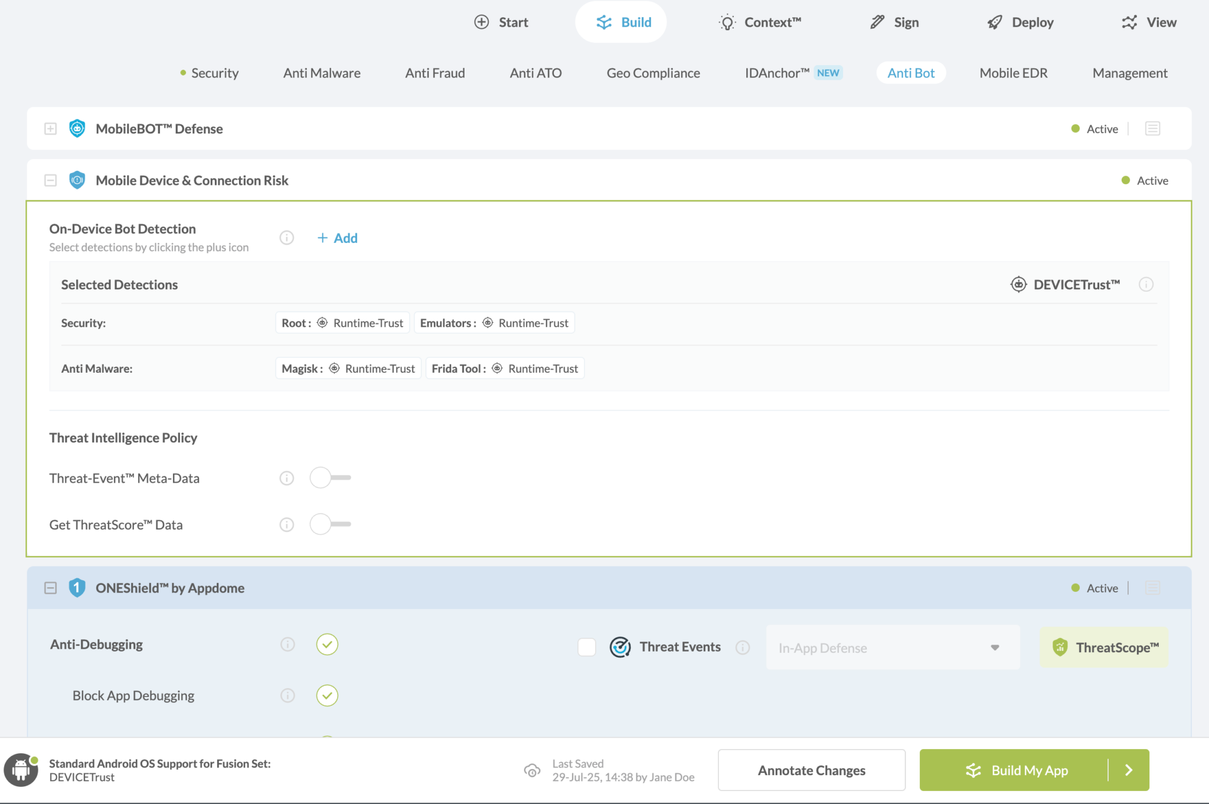Viewport: 1209px width, 804px height.
Task: Open the In-App Defense dropdown
Action: click(x=892, y=647)
